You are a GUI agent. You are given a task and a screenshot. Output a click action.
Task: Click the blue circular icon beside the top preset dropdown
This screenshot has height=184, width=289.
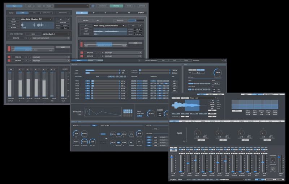tap(93, 6)
